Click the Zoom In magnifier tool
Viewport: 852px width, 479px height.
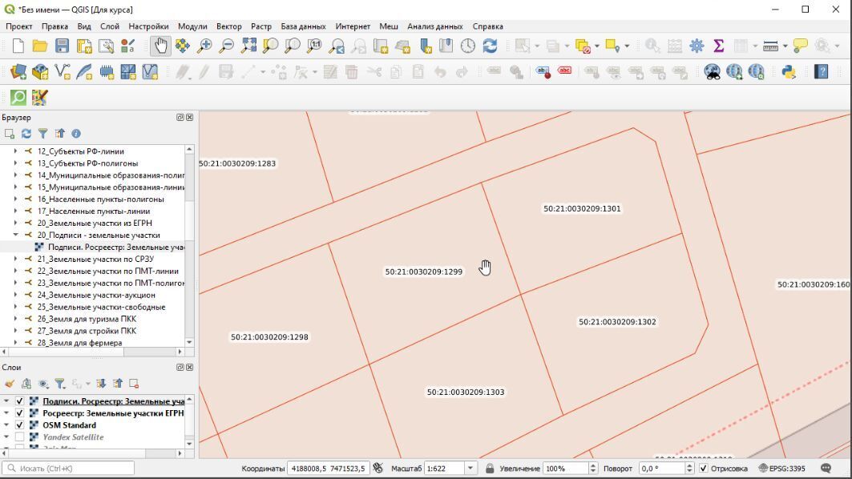[x=204, y=46]
